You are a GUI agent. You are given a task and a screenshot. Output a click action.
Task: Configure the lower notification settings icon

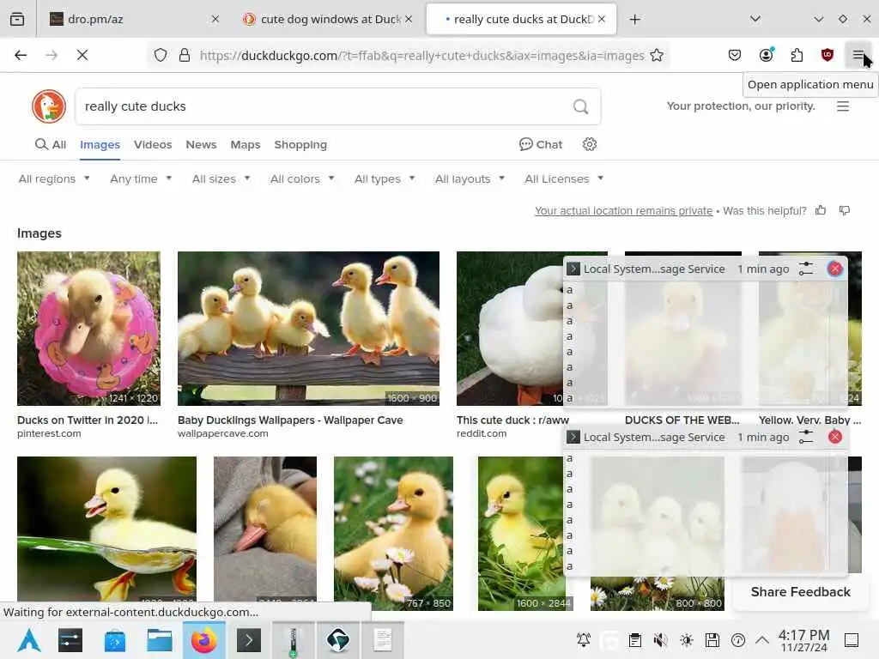pos(805,437)
